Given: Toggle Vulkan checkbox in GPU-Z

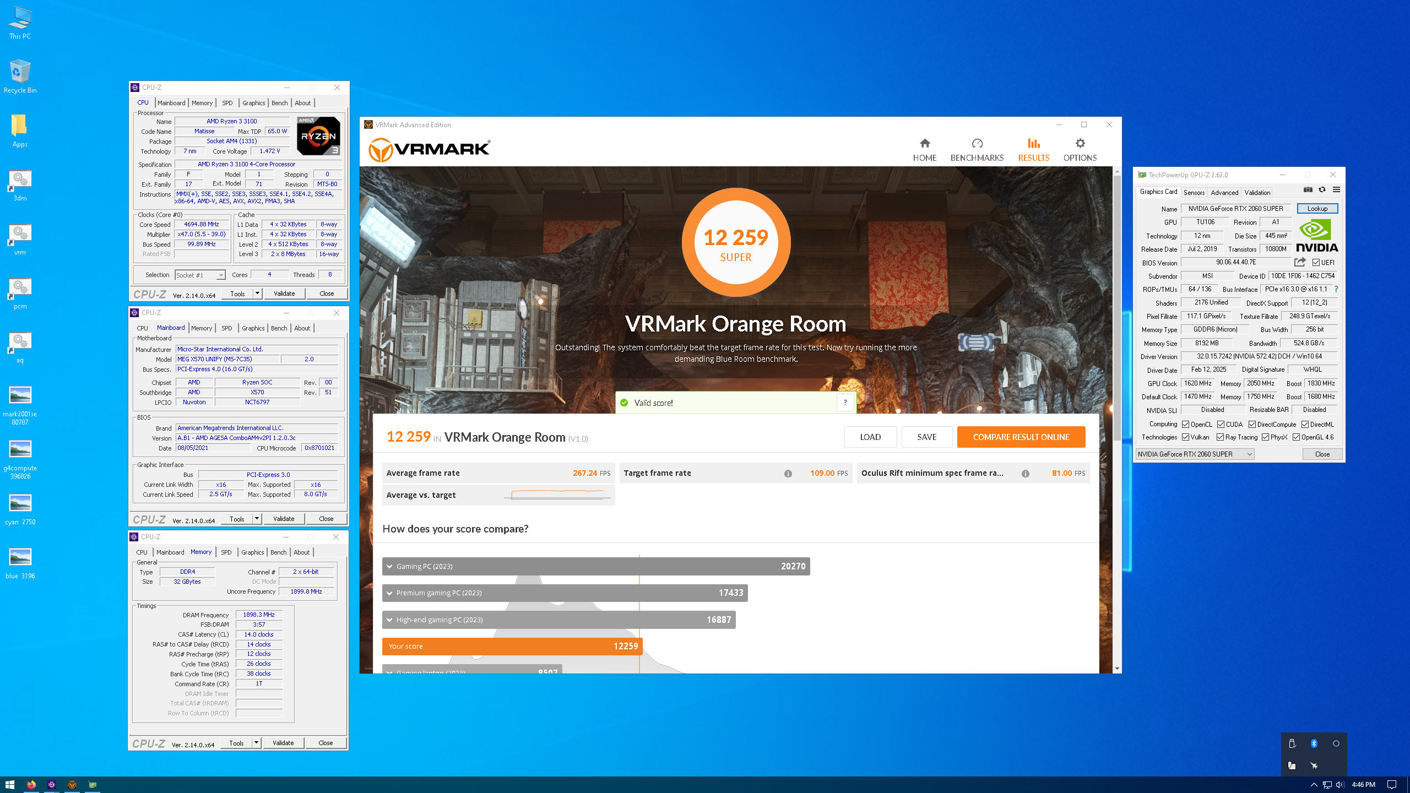Looking at the screenshot, I should (1185, 437).
